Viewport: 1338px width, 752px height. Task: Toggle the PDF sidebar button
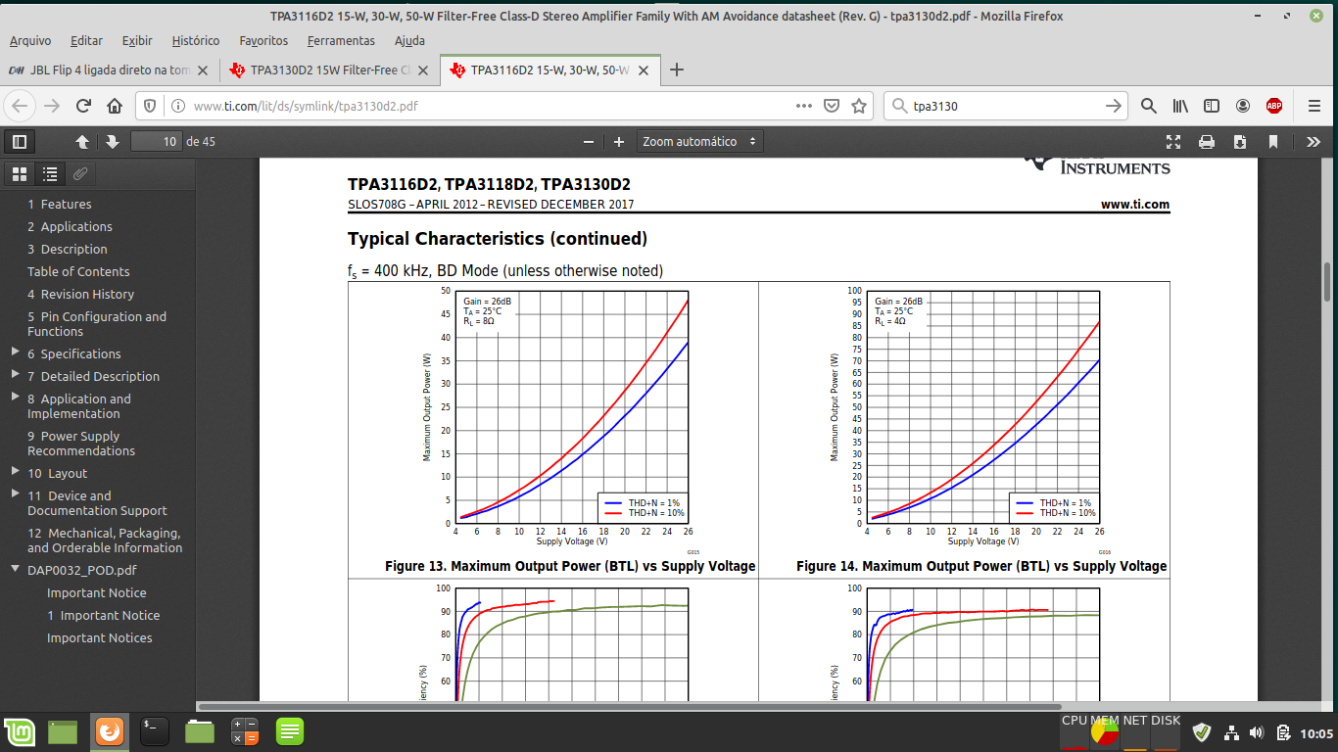tap(20, 142)
